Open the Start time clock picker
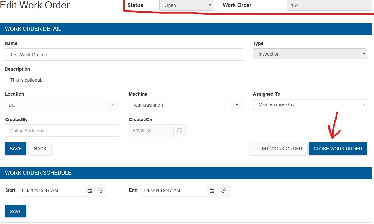This screenshot has height=224, width=374. tap(101, 190)
